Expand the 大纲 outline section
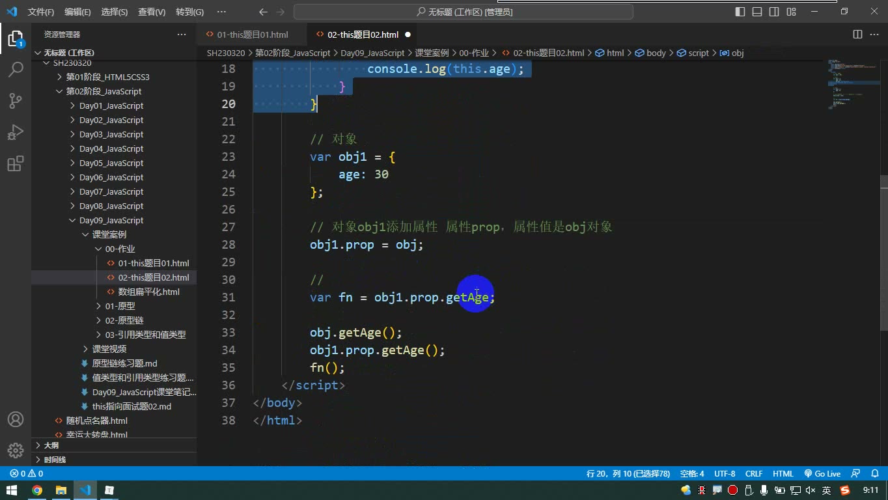This screenshot has width=888, height=500. pos(51,445)
